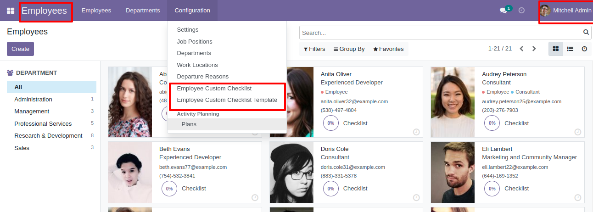Select All departments filter
The image size is (593, 212).
(51, 87)
